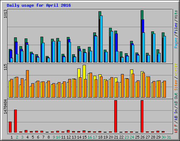Image resolution: width=180 pixels, height=141 pixels.
Task: Click the tall red kB bar for day 21
Action: 116,116
